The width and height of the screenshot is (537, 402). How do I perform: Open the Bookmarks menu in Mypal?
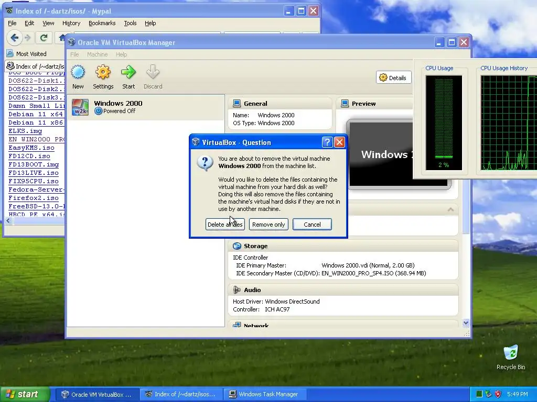(102, 23)
